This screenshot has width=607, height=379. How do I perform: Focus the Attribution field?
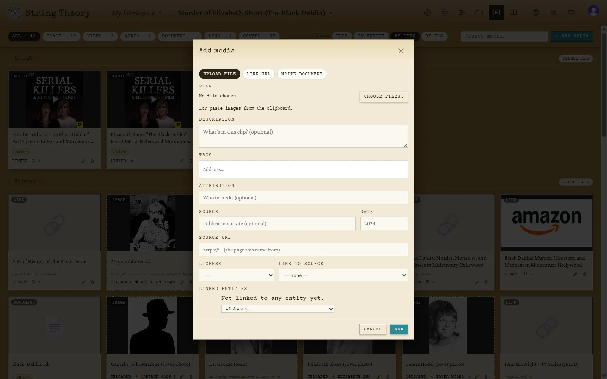pyautogui.click(x=303, y=198)
